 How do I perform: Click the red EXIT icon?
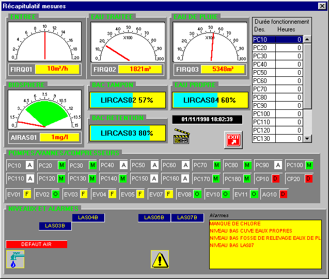coord(233,139)
